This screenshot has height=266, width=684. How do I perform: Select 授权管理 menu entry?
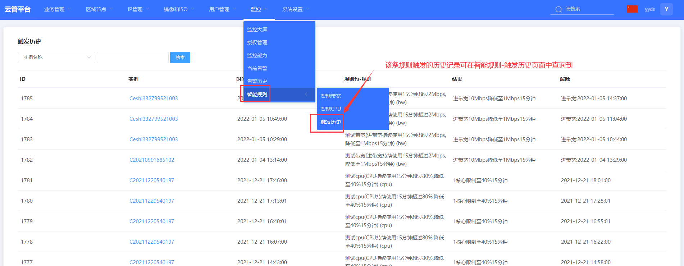279,42
